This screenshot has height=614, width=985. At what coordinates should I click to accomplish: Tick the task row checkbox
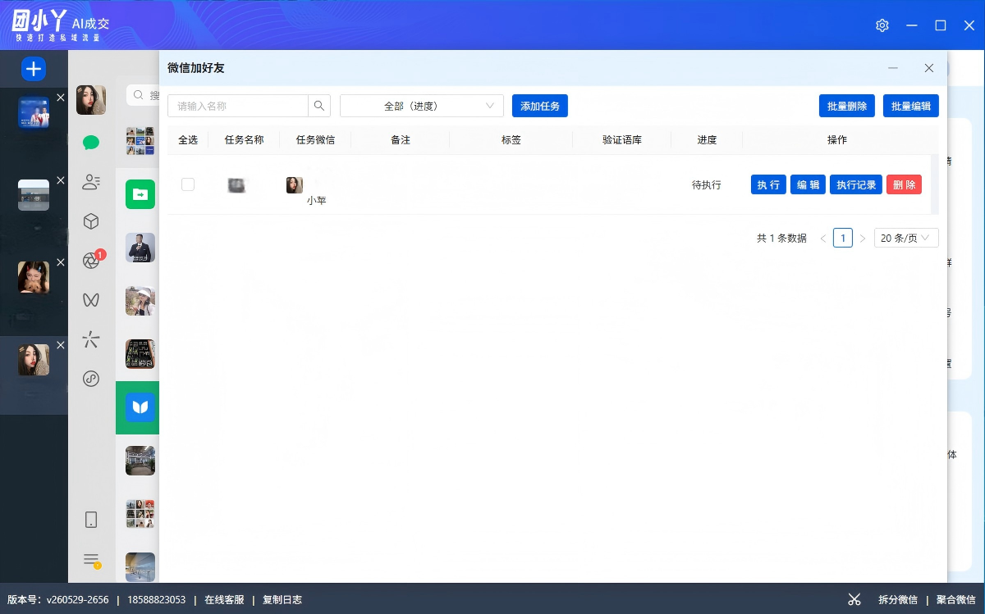[x=188, y=184]
